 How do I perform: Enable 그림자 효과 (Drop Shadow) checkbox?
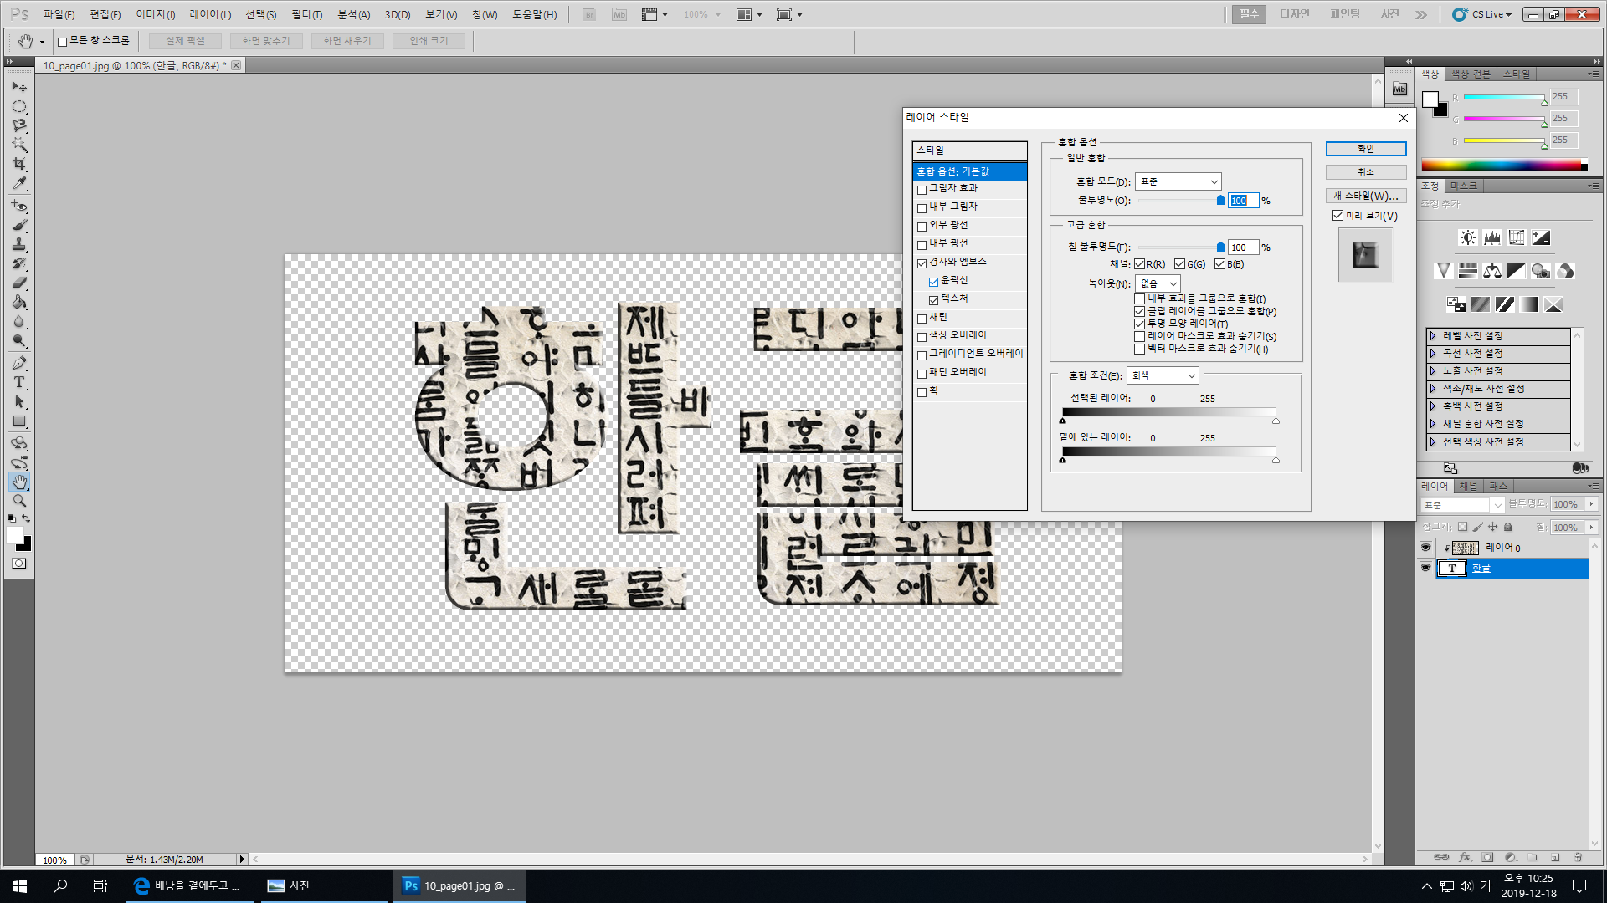click(x=922, y=190)
